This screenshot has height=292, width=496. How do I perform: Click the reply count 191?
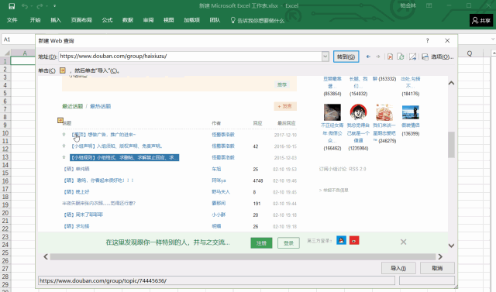click(257, 204)
